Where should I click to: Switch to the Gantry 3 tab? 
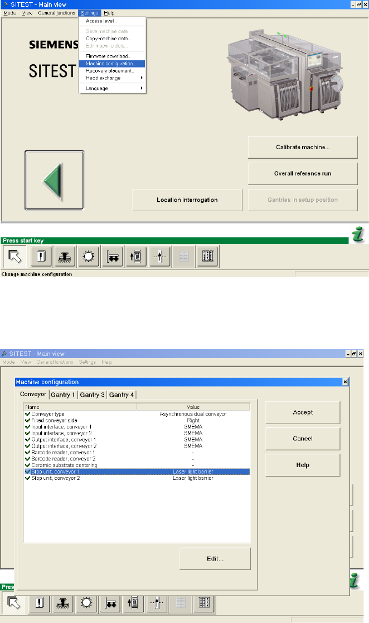coord(93,394)
